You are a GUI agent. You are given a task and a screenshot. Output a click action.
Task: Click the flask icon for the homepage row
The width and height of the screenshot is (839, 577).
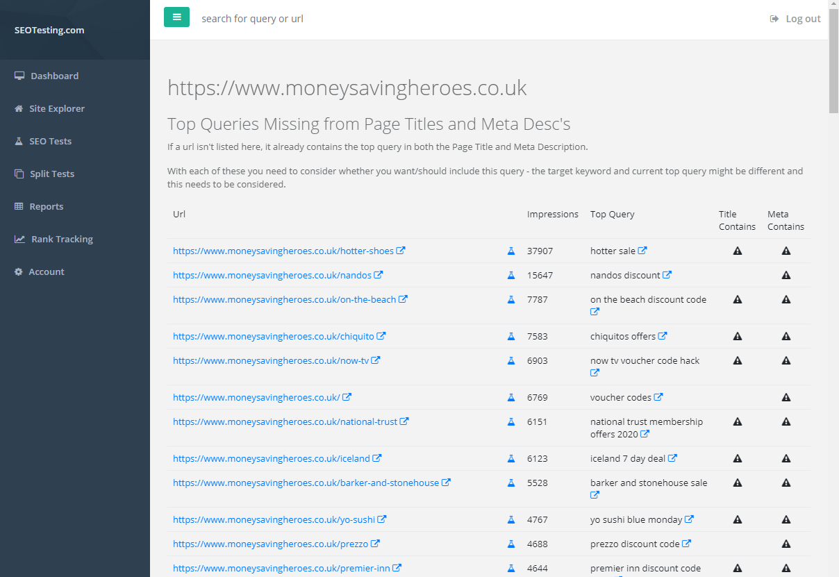(511, 397)
